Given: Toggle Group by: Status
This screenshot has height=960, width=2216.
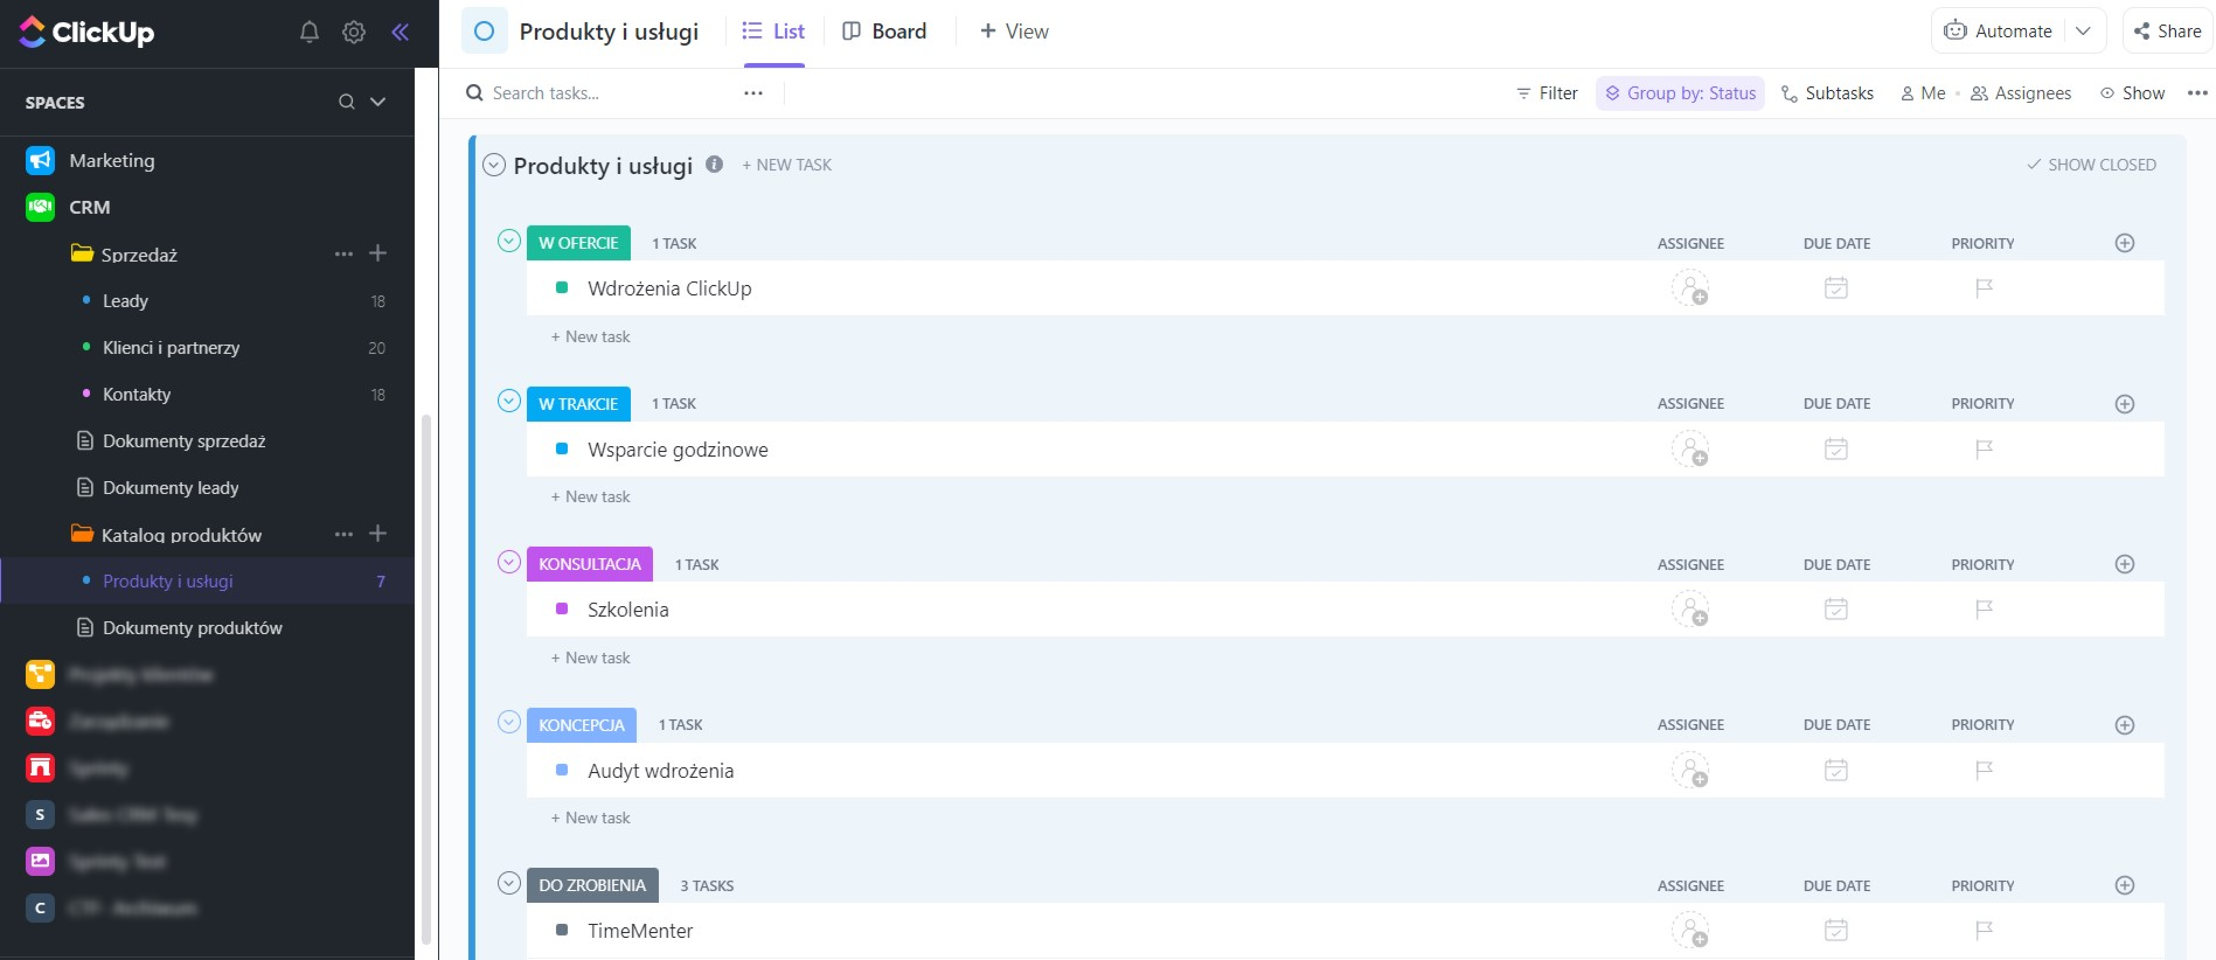Looking at the screenshot, I should (x=1680, y=93).
